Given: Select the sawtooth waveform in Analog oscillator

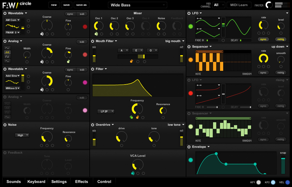Looking at the screenshot, I should tap(7, 52).
